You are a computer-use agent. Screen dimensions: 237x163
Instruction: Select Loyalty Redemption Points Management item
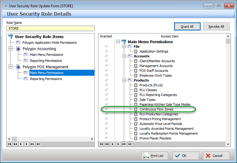pos(168,133)
